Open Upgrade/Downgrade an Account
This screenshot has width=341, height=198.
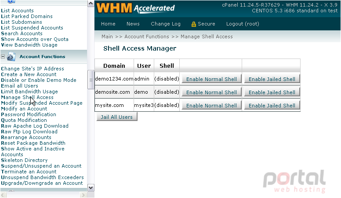[42, 183]
